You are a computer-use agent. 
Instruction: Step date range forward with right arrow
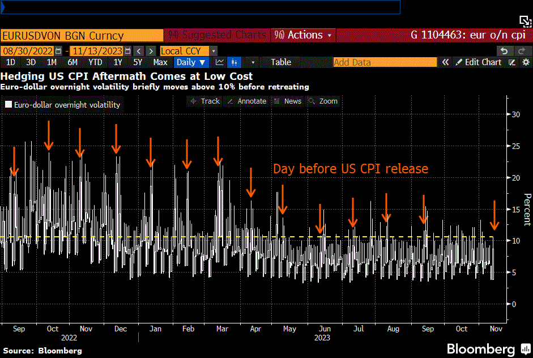click(151, 51)
